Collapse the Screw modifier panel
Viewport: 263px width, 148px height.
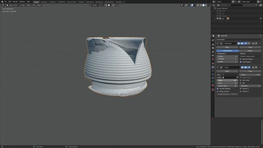(217, 67)
